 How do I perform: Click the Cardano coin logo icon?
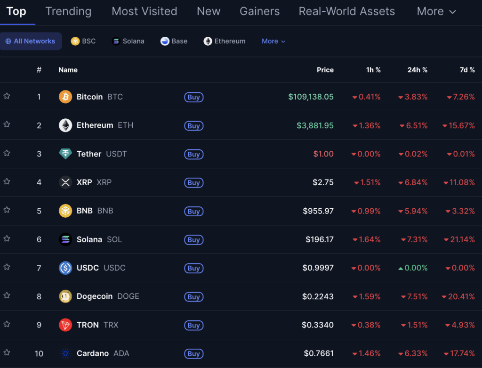[x=65, y=353]
